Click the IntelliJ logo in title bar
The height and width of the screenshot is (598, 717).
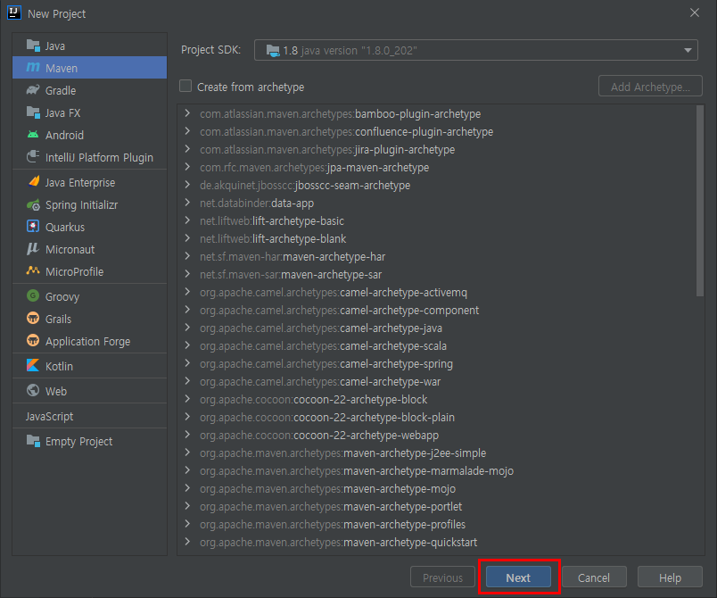pos(14,12)
